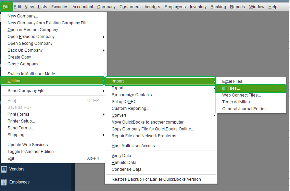Choose New Company... from File menu
290x191 pixels.
[53, 16]
